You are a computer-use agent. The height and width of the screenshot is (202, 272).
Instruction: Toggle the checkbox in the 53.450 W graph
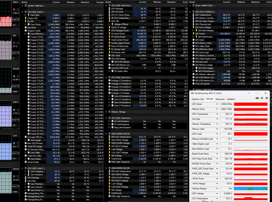(18, 76)
